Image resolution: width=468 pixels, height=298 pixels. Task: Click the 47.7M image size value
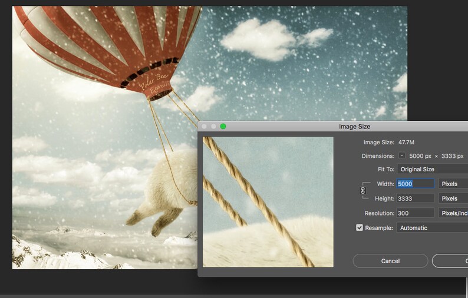[x=406, y=143]
